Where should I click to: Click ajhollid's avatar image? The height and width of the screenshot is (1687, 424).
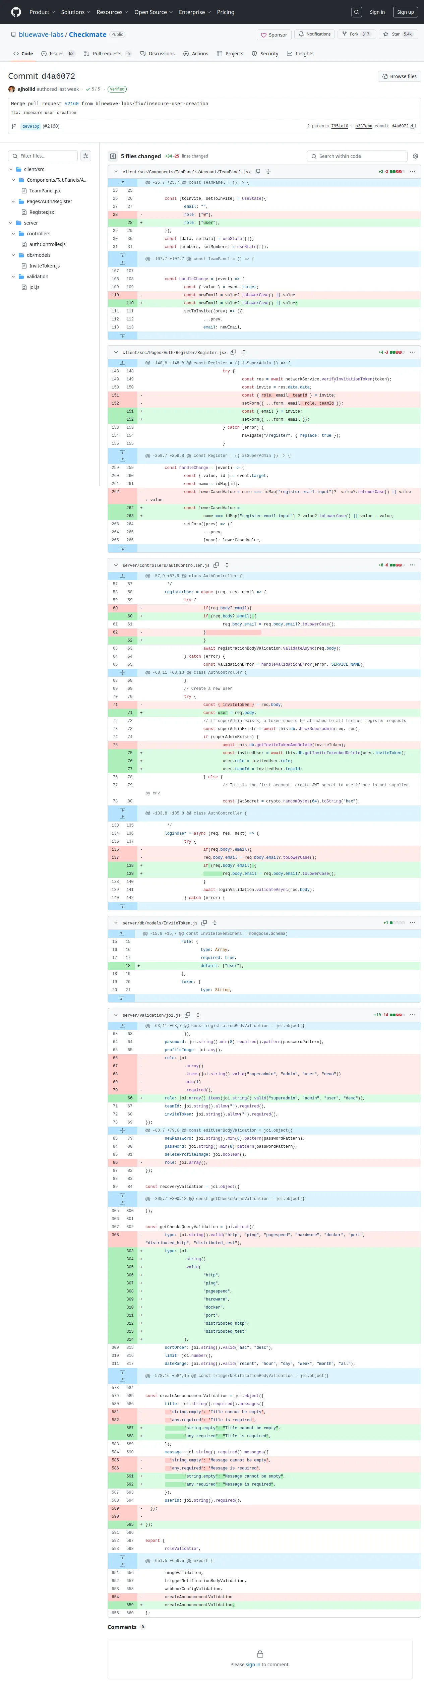point(12,89)
